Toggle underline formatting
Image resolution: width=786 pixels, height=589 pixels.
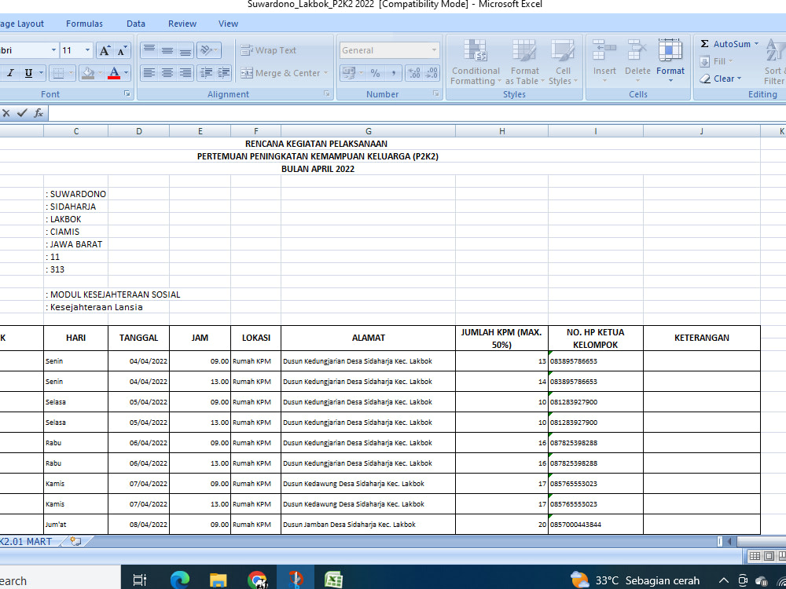point(28,73)
